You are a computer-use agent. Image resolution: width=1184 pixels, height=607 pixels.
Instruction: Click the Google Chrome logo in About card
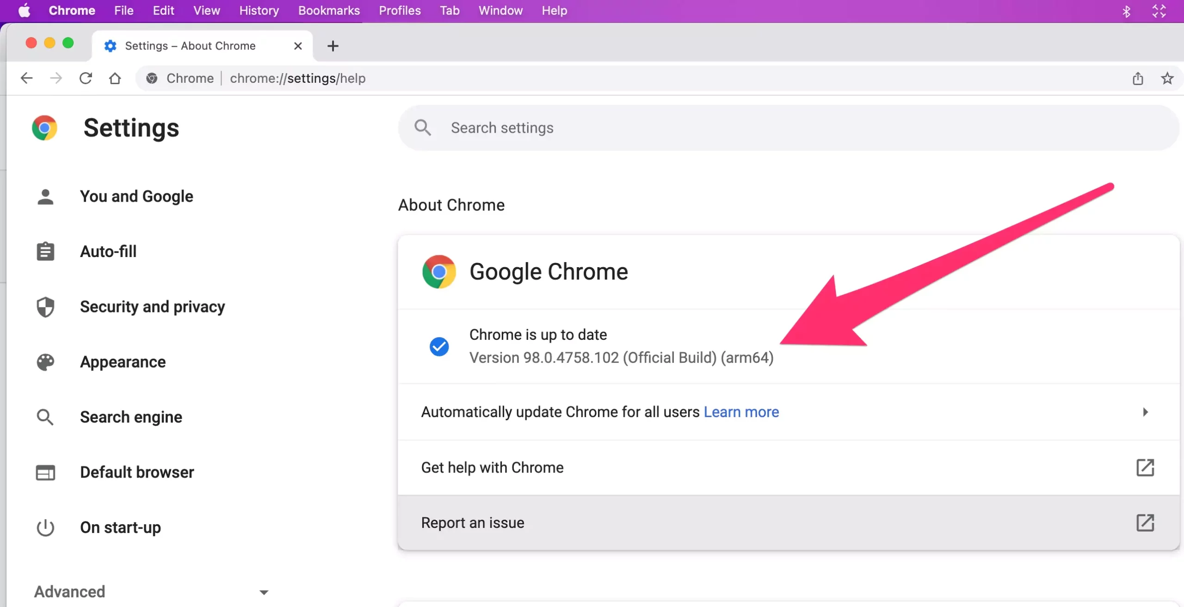coord(439,271)
